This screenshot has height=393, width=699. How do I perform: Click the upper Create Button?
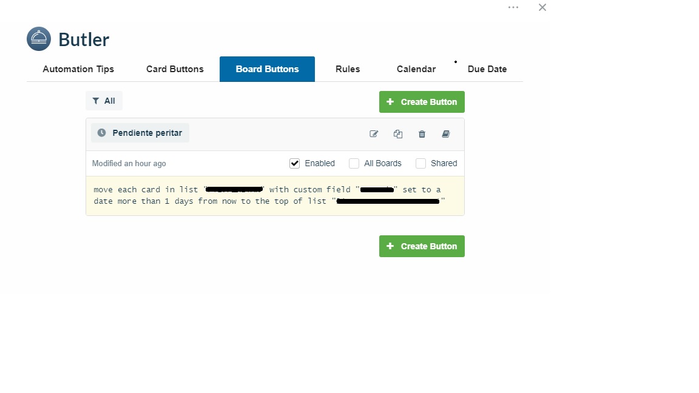point(422,102)
